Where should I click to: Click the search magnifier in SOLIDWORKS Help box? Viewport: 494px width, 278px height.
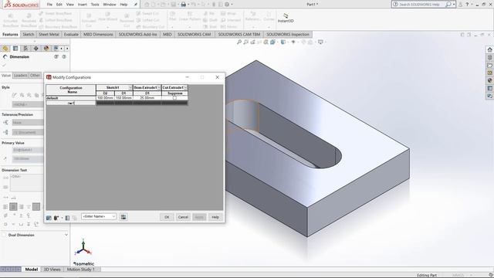[x=448, y=5]
